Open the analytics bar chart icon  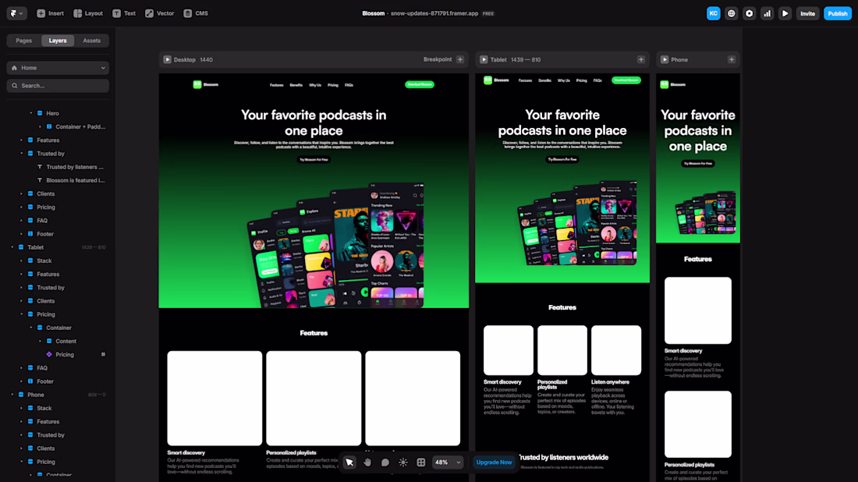pos(768,14)
